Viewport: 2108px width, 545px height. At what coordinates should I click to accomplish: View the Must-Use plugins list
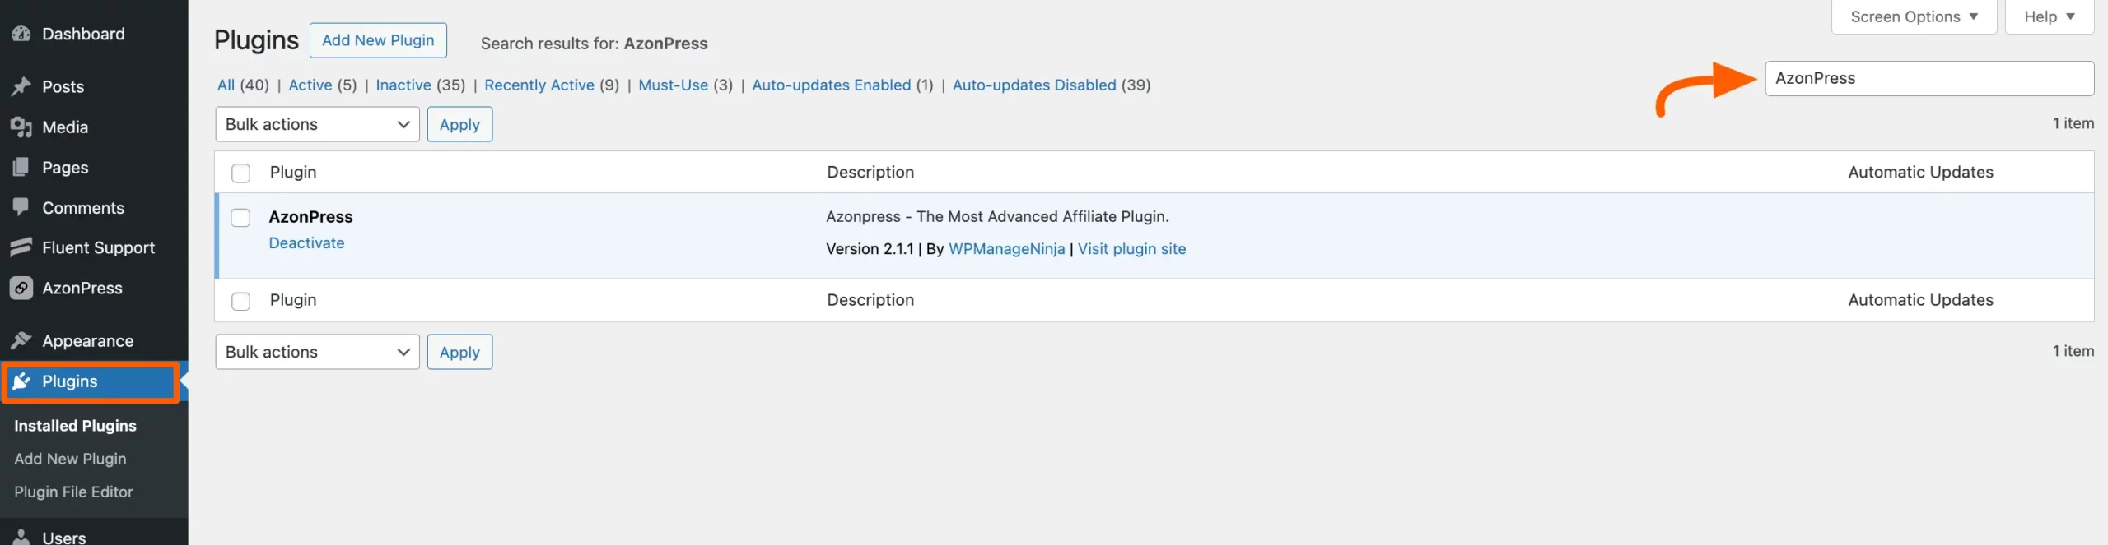point(674,85)
